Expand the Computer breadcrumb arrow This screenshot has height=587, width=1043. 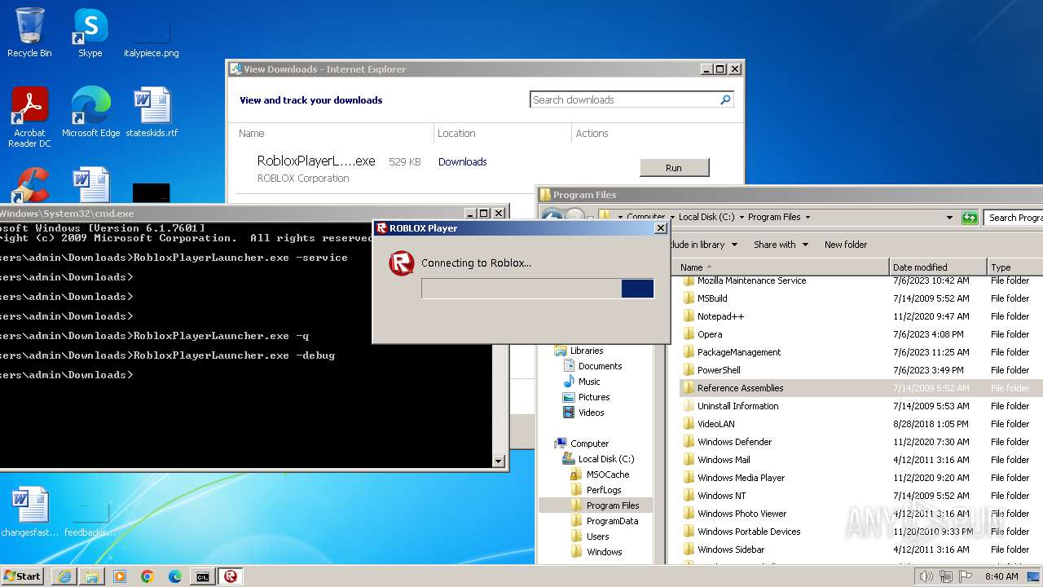point(671,217)
